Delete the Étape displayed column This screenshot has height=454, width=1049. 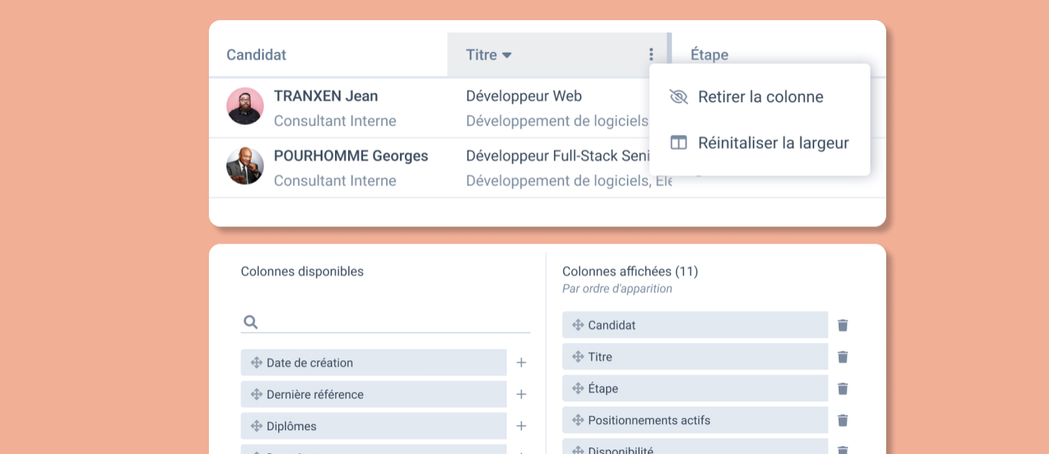click(843, 388)
